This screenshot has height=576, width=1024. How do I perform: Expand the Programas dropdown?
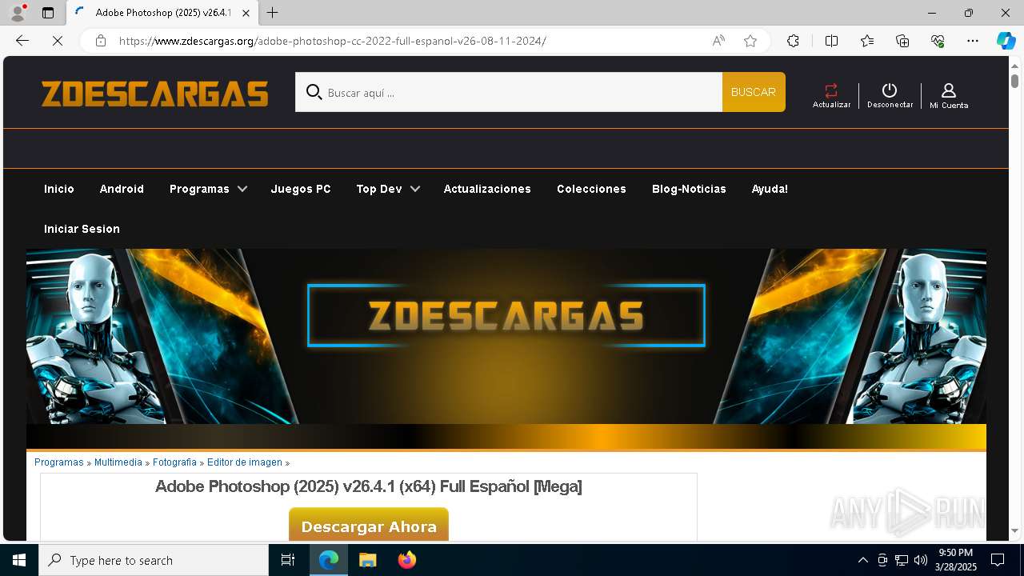tap(208, 189)
